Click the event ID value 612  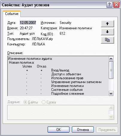coord(62,33)
